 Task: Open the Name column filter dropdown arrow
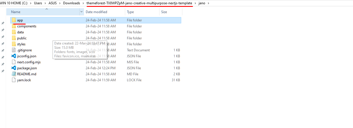[82, 12]
